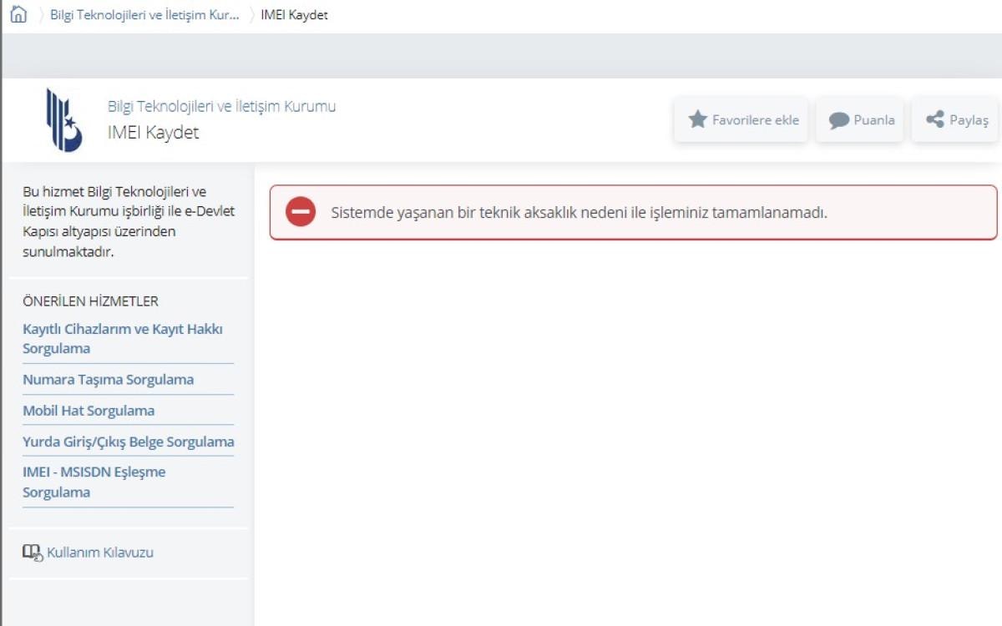Image resolution: width=1002 pixels, height=626 pixels.
Task: Select the IMEI - MSISDN Eşleşme Sorgulama link
Action: (94, 482)
